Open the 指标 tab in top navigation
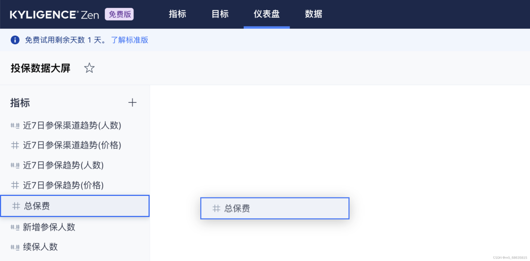Image resolution: width=530 pixels, height=261 pixels. point(177,14)
